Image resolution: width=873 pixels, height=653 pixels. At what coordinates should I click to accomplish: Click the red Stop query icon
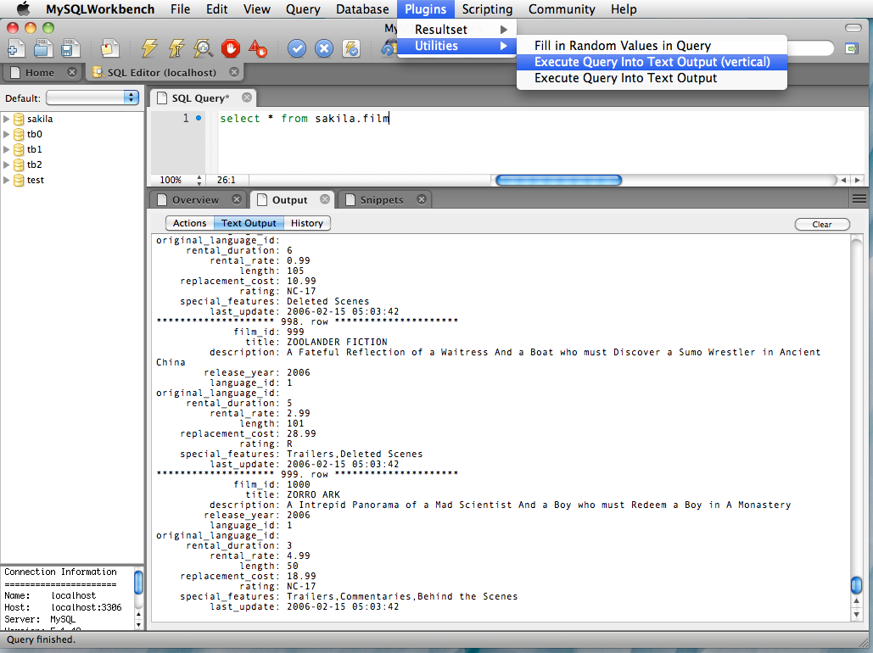pyautogui.click(x=231, y=48)
